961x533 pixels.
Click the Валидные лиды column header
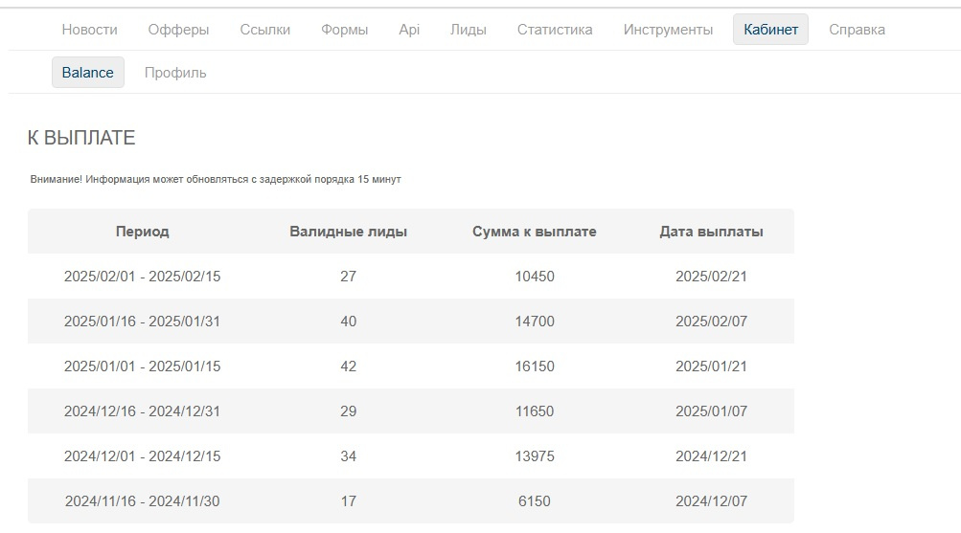(x=348, y=232)
